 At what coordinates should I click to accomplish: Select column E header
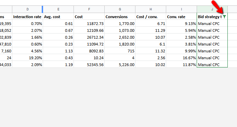58,9
